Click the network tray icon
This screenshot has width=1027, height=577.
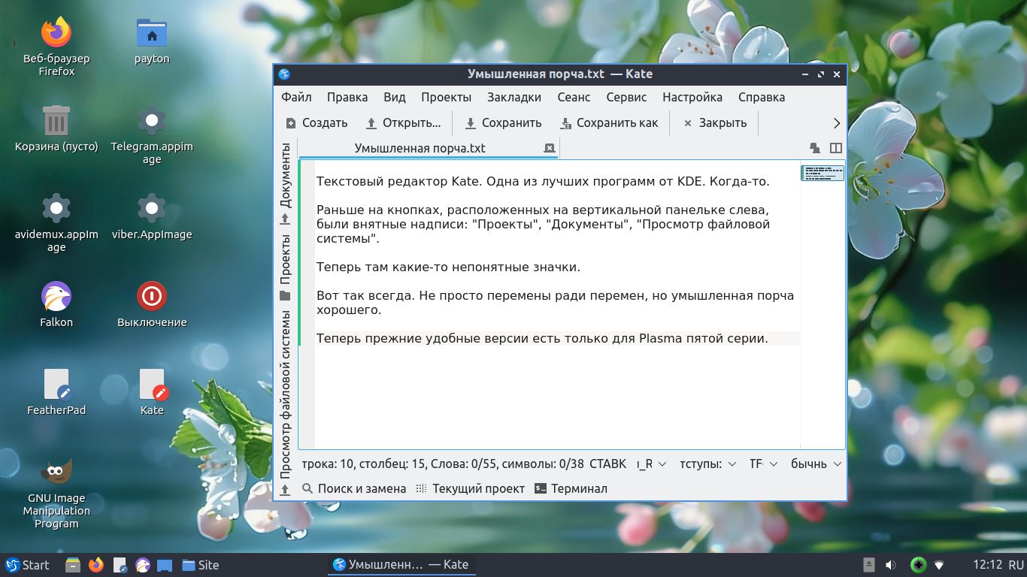point(939,565)
